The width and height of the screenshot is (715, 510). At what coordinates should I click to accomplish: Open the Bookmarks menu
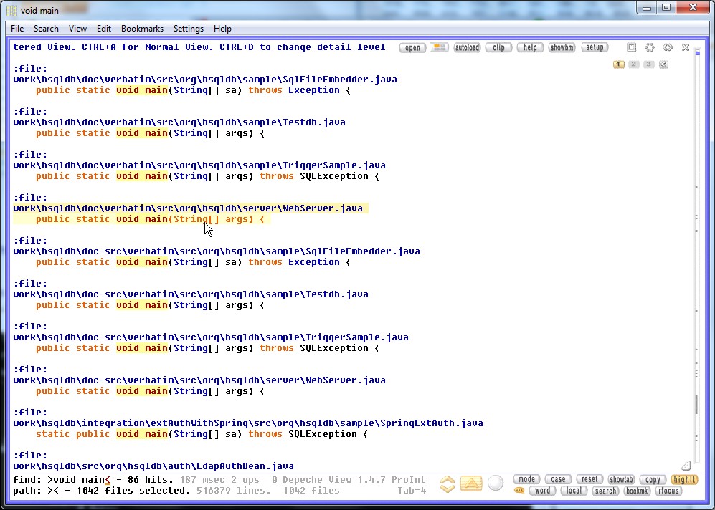click(x=142, y=29)
